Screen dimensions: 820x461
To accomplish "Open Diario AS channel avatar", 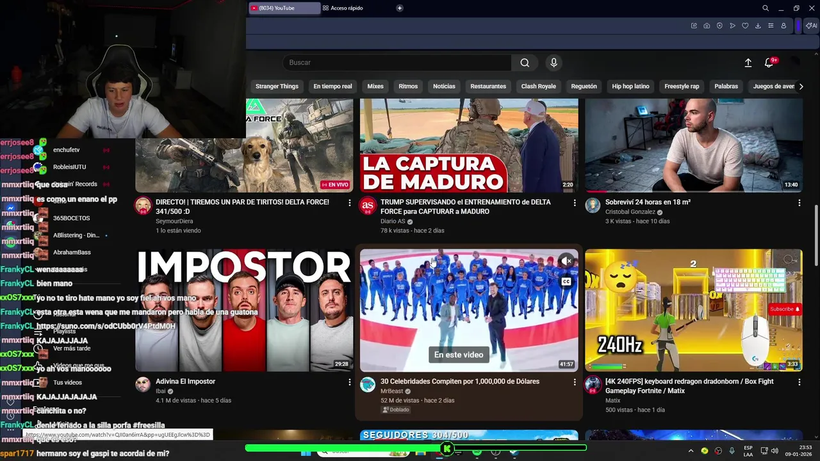I will click(368, 206).
